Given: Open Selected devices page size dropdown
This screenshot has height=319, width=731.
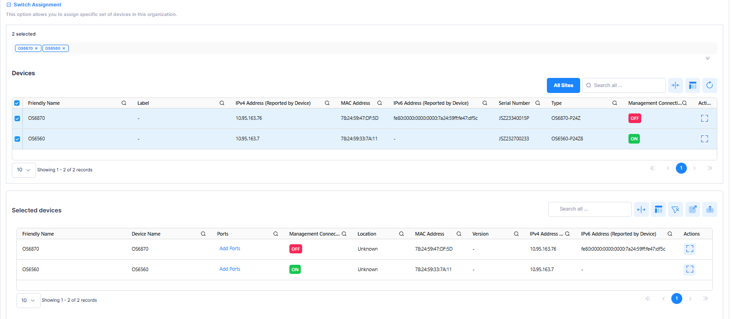Looking at the screenshot, I should pos(28,300).
